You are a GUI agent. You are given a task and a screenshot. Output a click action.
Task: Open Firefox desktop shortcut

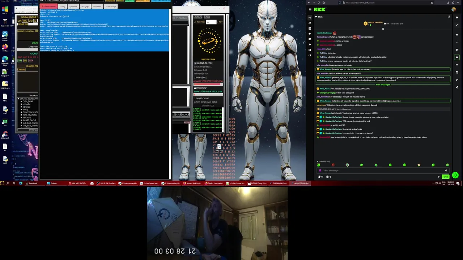point(5,48)
